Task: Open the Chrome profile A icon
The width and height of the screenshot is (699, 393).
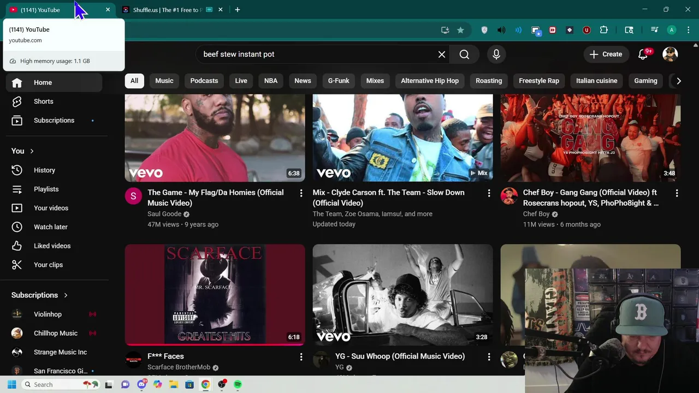Action: point(672,31)
